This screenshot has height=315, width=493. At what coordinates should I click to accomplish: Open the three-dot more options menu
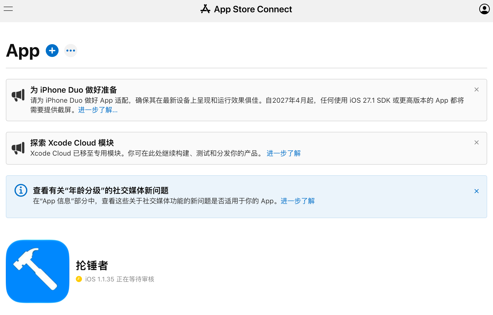click(71, 51)
